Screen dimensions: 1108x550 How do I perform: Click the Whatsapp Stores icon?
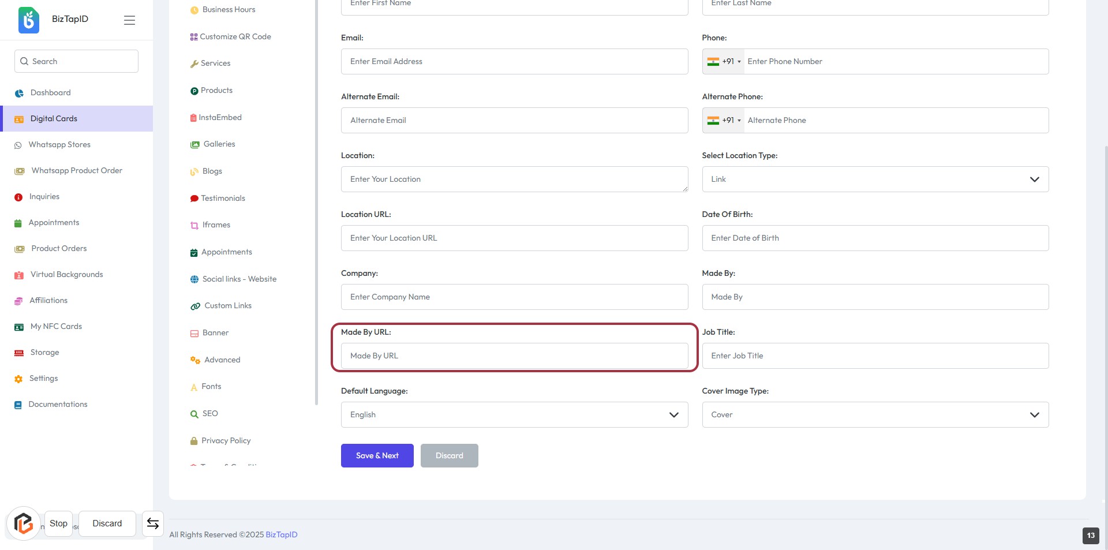point(18,145)
